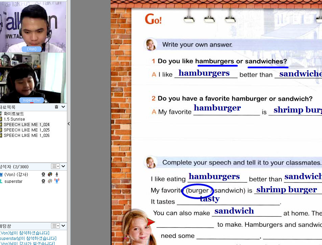Collapse the materials list panel chevron

click(63, 107)
